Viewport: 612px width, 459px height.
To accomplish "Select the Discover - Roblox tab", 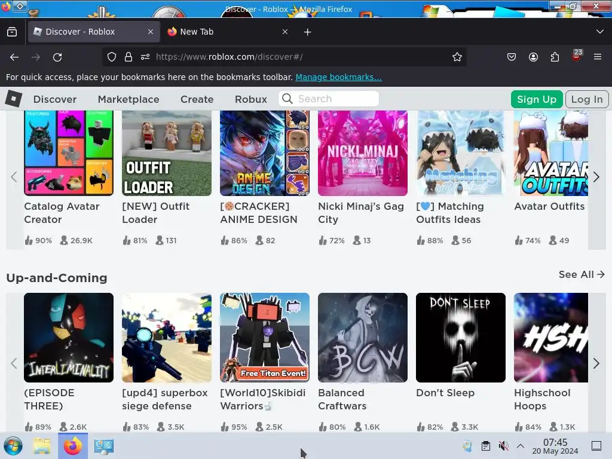I will pyautogui.click(x=94, y=32).
